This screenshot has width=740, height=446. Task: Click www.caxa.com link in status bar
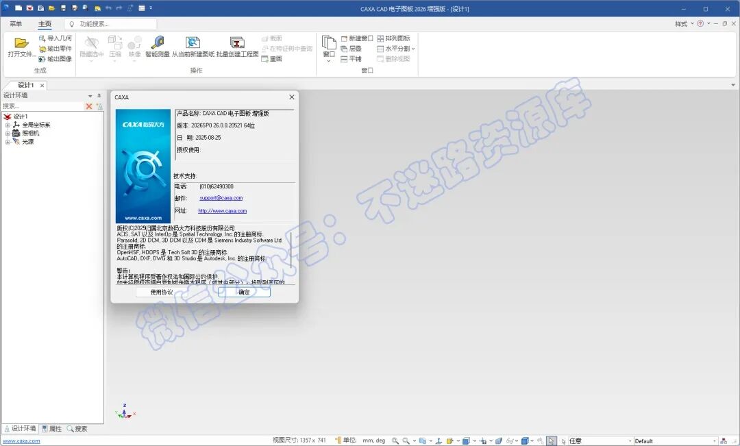(21, 441)
